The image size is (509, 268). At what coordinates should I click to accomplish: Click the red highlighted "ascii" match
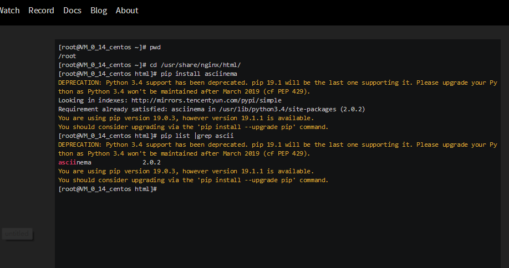click(x=67, y=162)
